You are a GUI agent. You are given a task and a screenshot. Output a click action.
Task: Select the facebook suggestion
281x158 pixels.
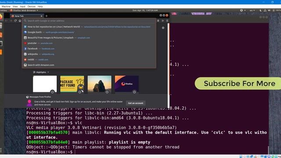[x=89, y=49]
